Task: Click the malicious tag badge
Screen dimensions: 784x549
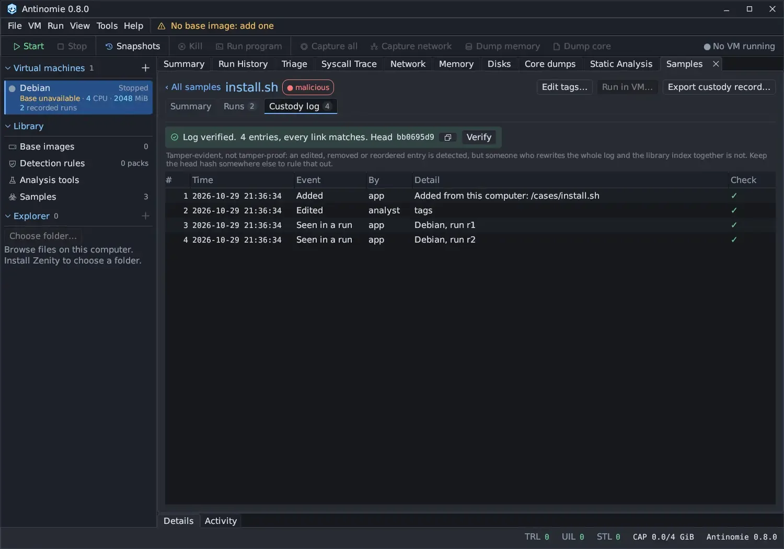Action: tap(308, 87)
